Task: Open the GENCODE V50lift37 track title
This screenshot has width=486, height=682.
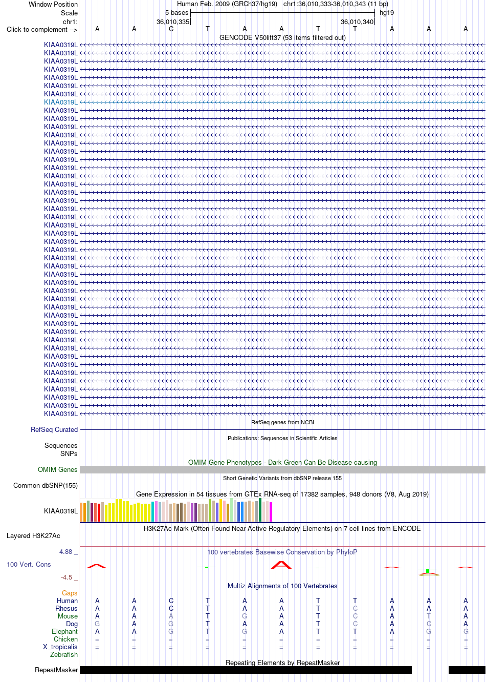Action: (282, 37)
